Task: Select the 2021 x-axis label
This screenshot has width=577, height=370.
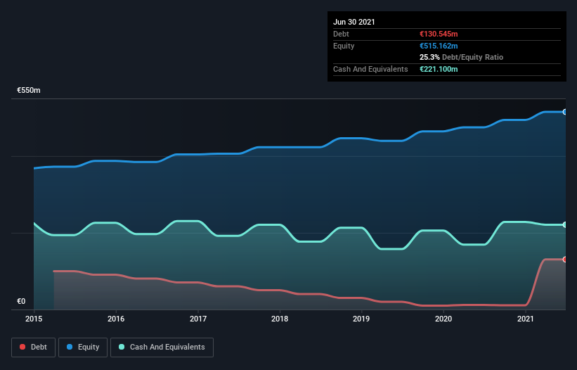Action: (x=526, y=319)
